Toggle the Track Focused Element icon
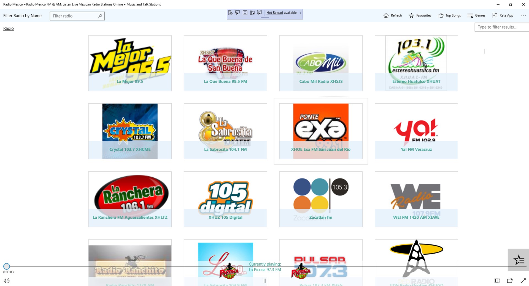The width and height of the screenshot is (529, 286). click(260, 13)
